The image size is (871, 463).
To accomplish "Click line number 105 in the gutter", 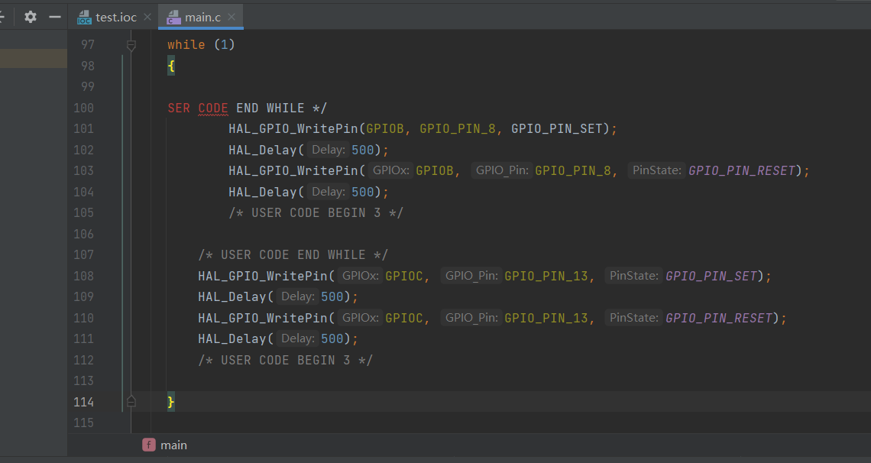I will point(84,213).
